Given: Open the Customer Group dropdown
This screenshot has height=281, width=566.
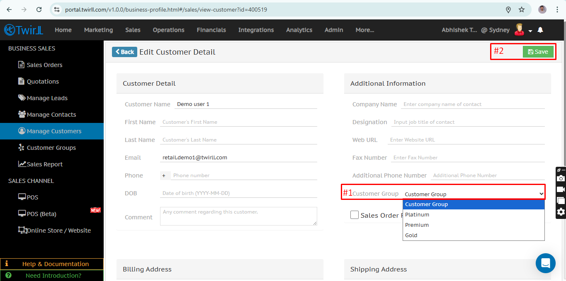Looking at the screenshot, I should pyautogui.click(x=474, y=194).
